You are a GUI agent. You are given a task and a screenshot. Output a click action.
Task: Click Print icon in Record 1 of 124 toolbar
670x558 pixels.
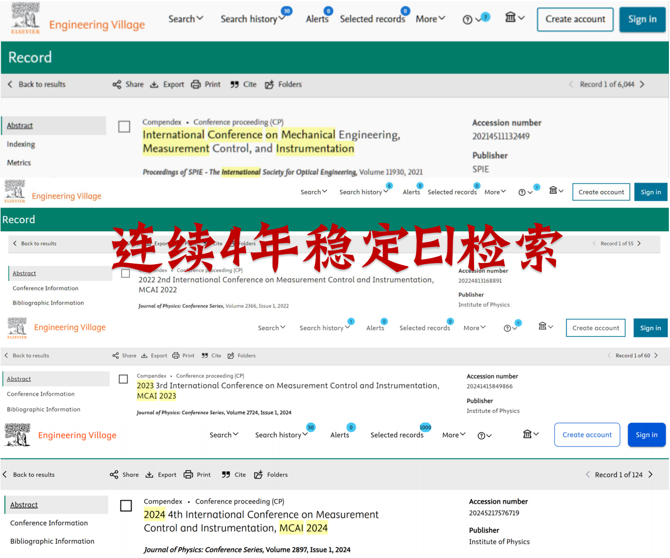tap(188, 474)
